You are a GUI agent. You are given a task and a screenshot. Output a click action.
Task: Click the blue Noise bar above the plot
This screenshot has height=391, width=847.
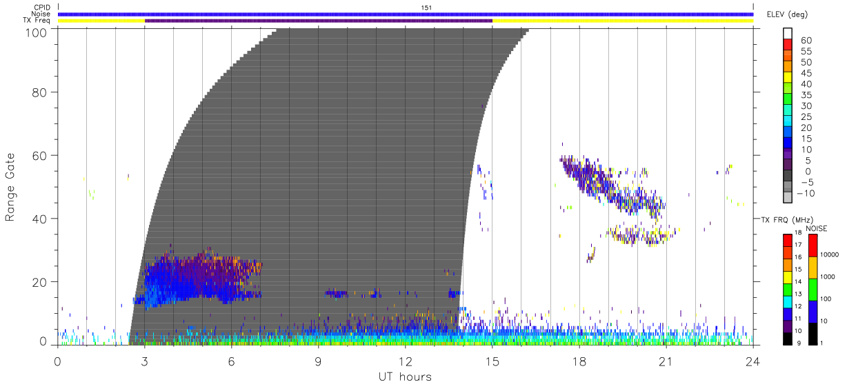[x=406, y=14]
